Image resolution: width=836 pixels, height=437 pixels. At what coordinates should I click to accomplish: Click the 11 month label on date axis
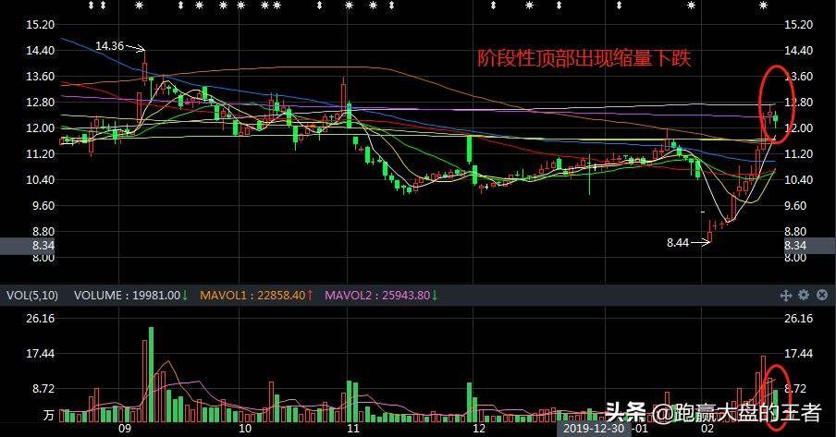(353, 429)
